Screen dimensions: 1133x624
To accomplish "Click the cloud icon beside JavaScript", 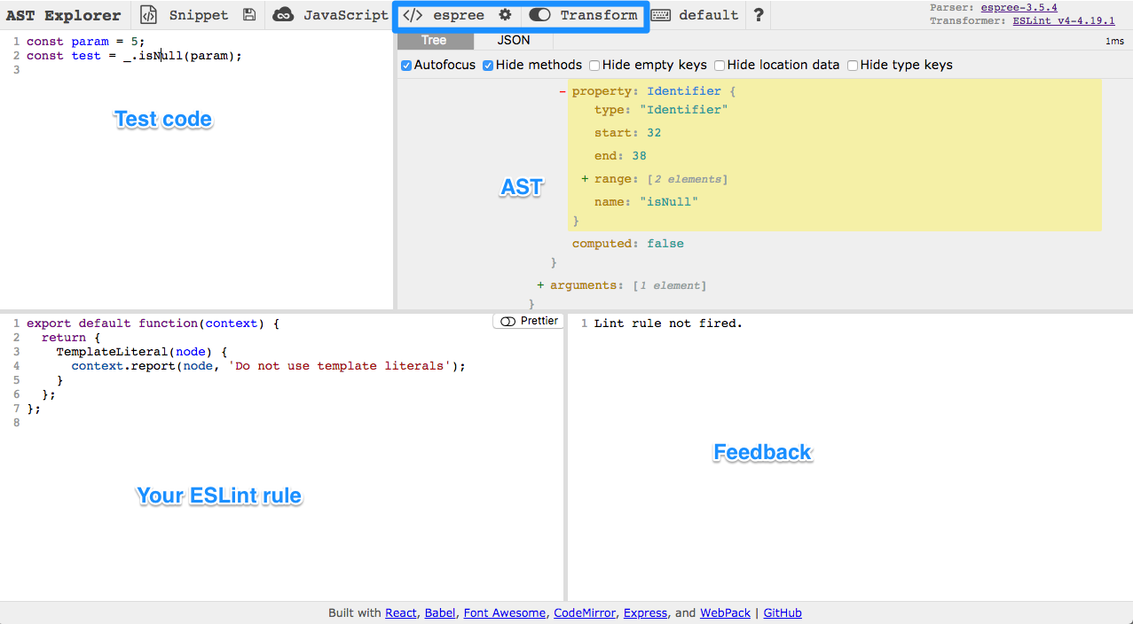I will [x=283, y=15].
